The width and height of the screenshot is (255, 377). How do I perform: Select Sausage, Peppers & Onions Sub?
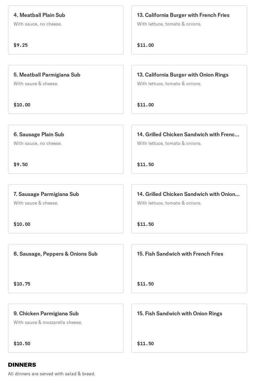pyautogui.click(x=66, y=269)
